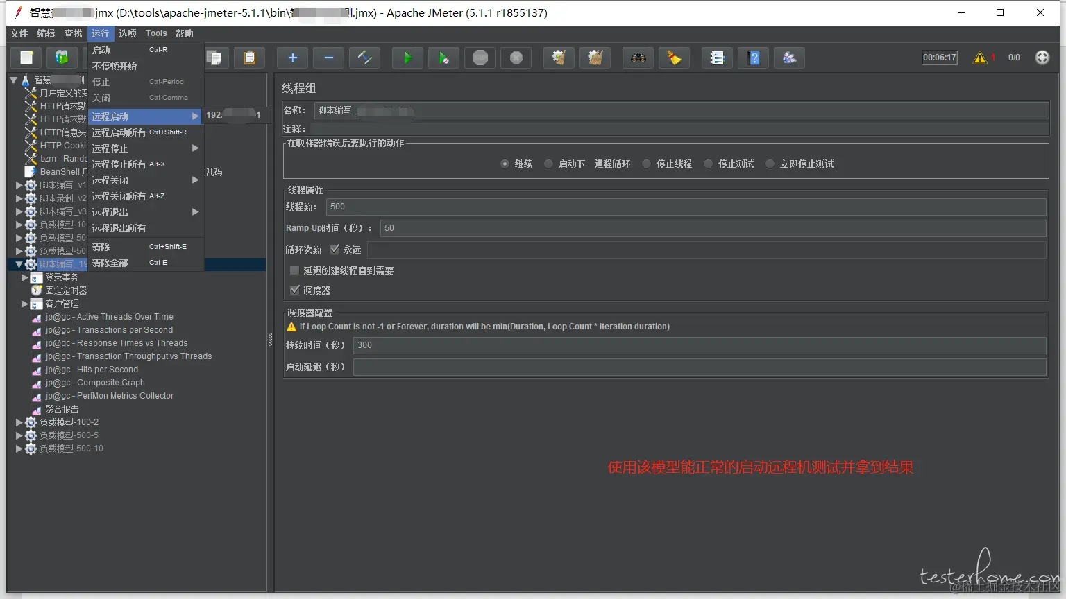Select the 停止测试 radio option
1066x599 pixels.
(708, 164)
